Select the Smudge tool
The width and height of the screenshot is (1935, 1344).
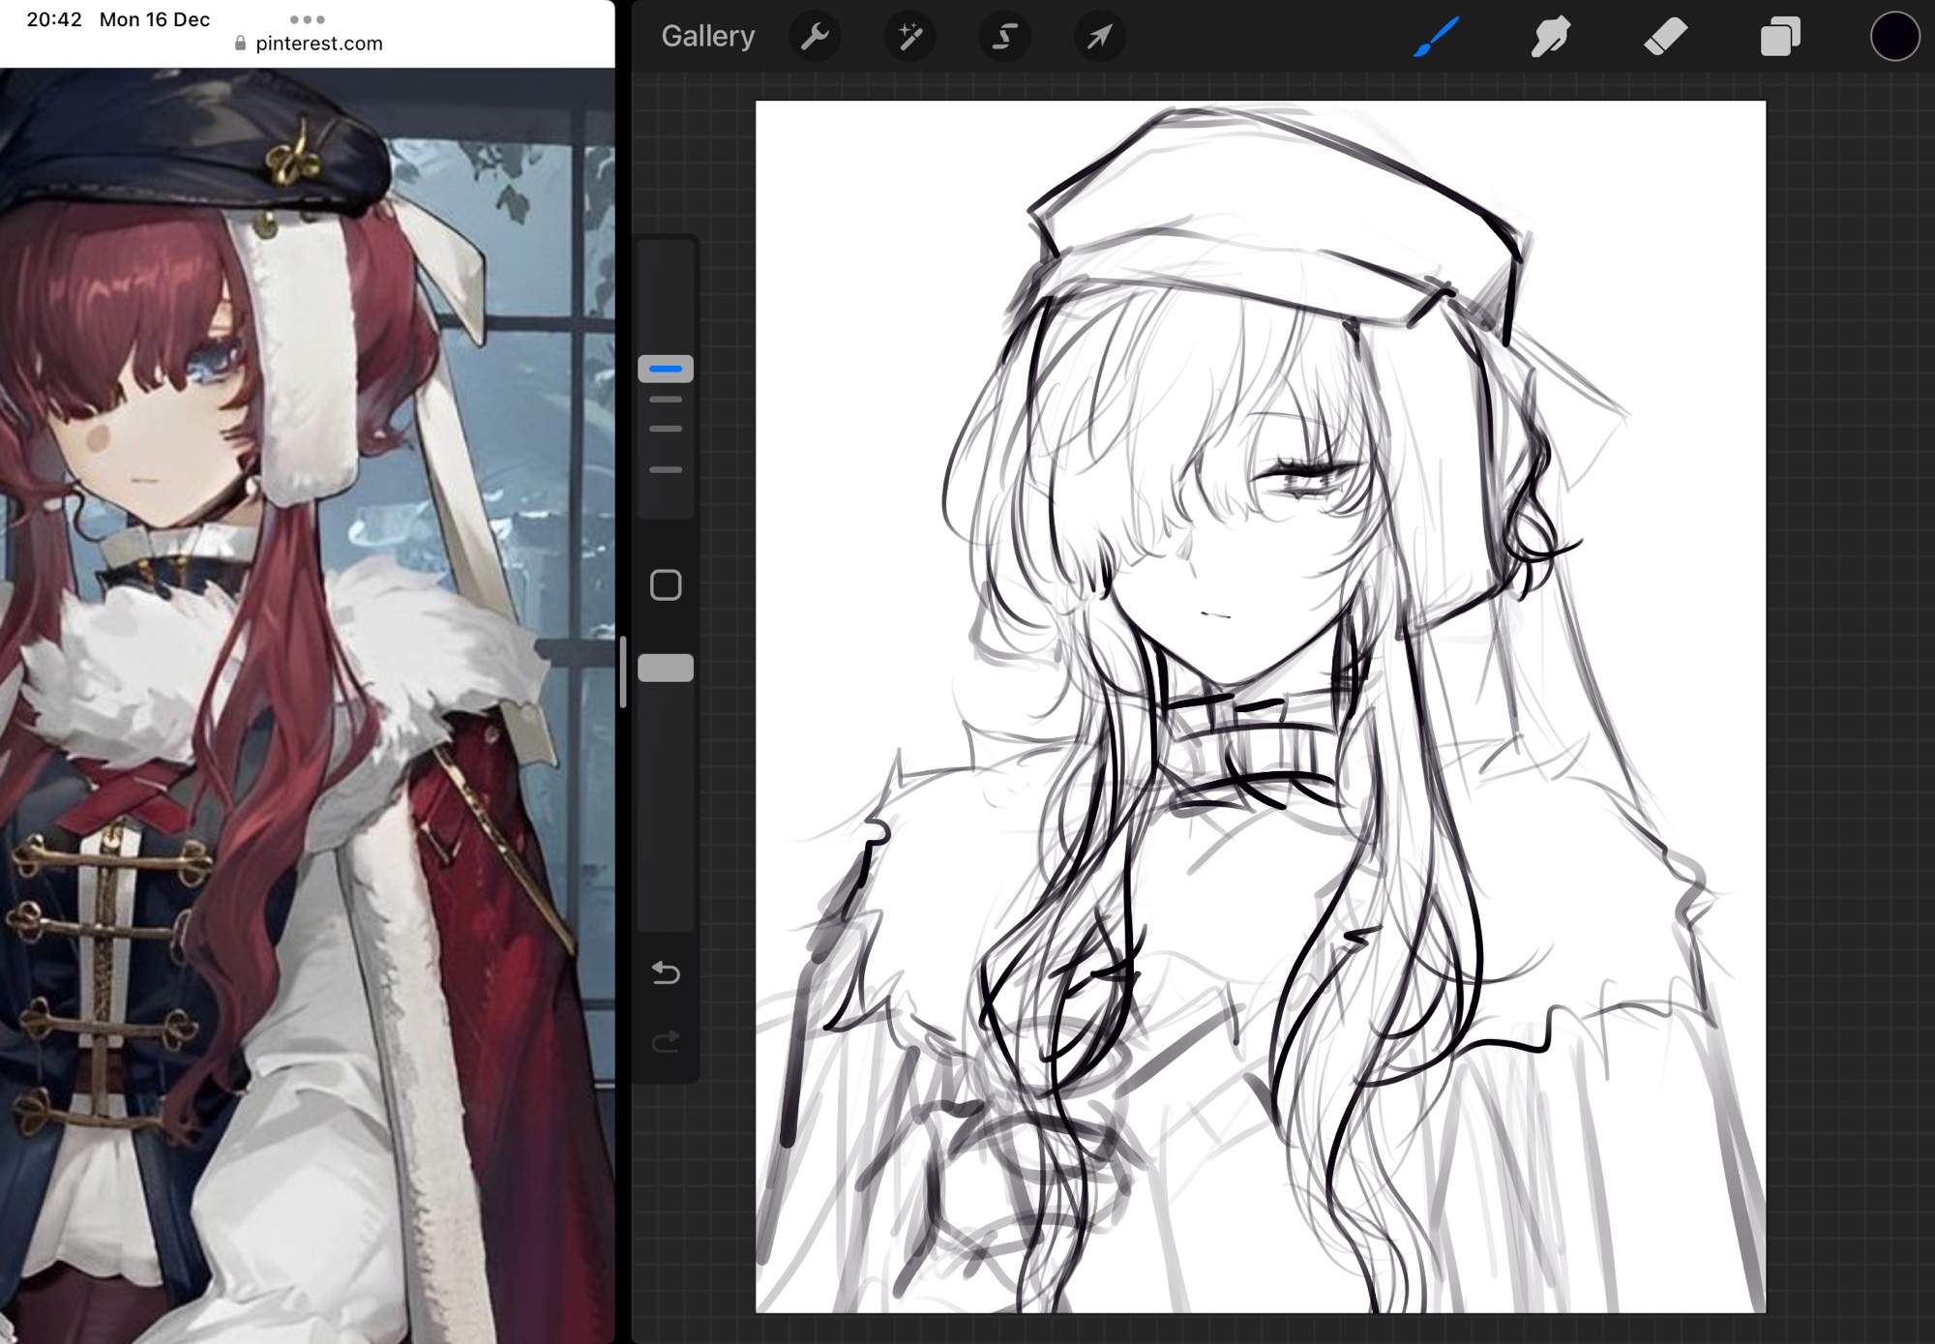click(1551, 37)
